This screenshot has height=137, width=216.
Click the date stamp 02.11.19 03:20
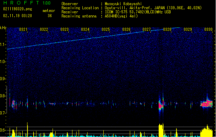(x=18, y=16)
